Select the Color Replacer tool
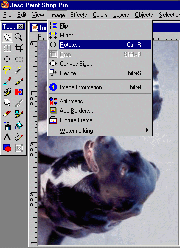Viewport: 180px width, 248px height. tap(19, 92)
